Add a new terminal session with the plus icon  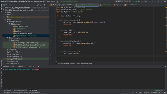(39, 67)
